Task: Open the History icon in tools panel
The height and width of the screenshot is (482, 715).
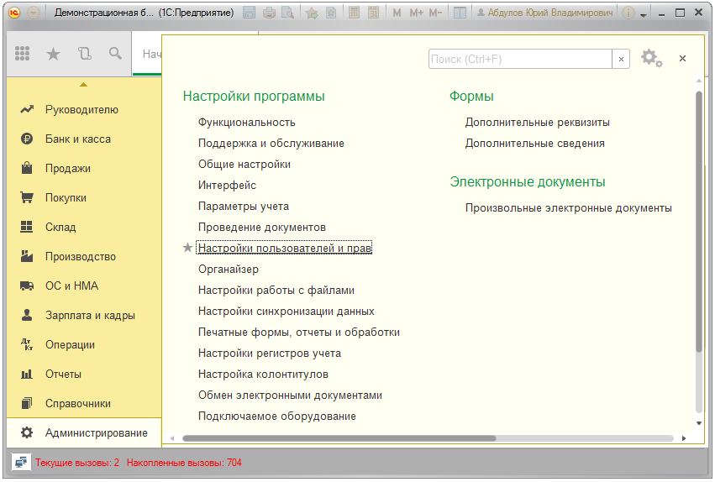Action: (84, 54)
